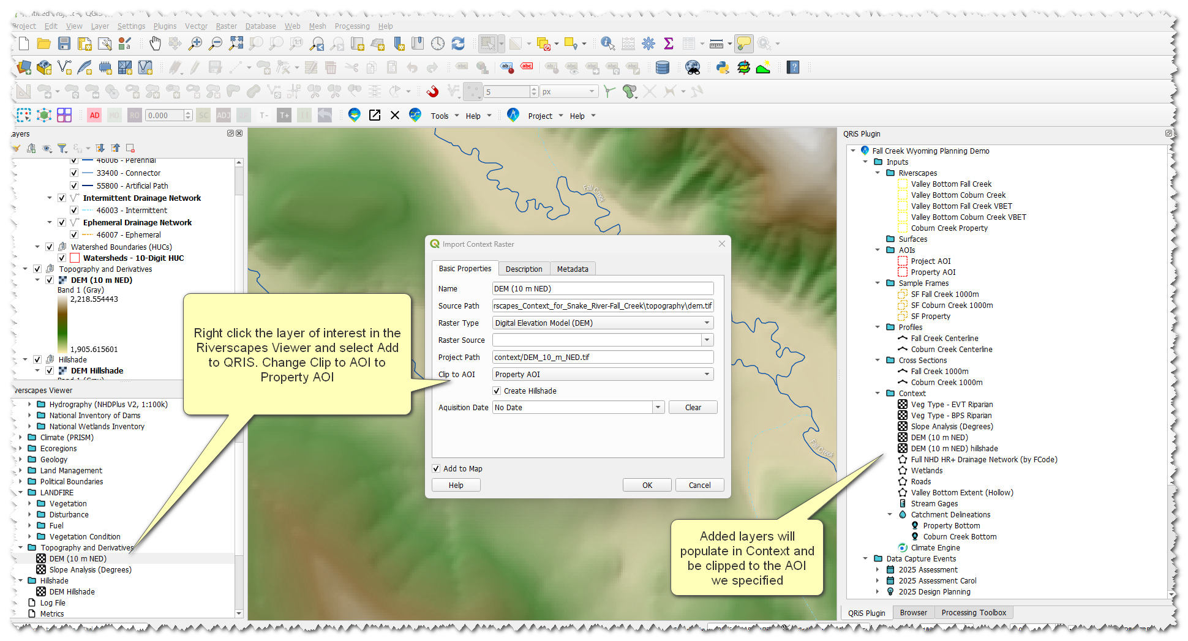Switch to the Metadata tab
1188x641 pixels.
point(572,269)
